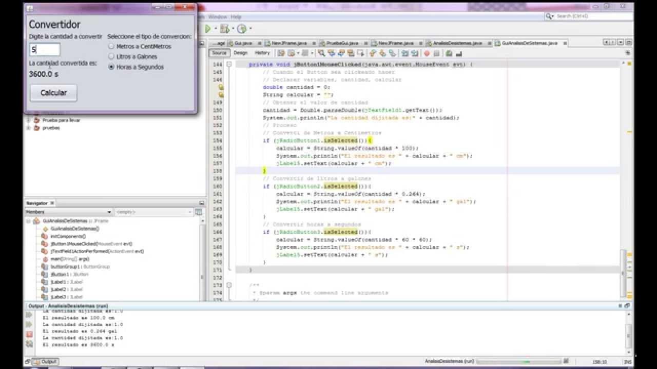This screenshot has width=657, height=369.
Task: Collapse GuiAnalisisDeSistemas node in Navigator
Action: pos(29,221)
